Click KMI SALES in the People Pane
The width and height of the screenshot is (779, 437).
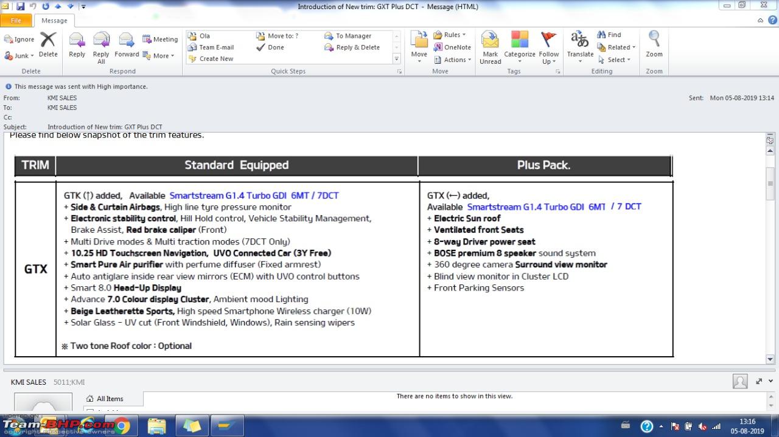(x=29, y=382)
